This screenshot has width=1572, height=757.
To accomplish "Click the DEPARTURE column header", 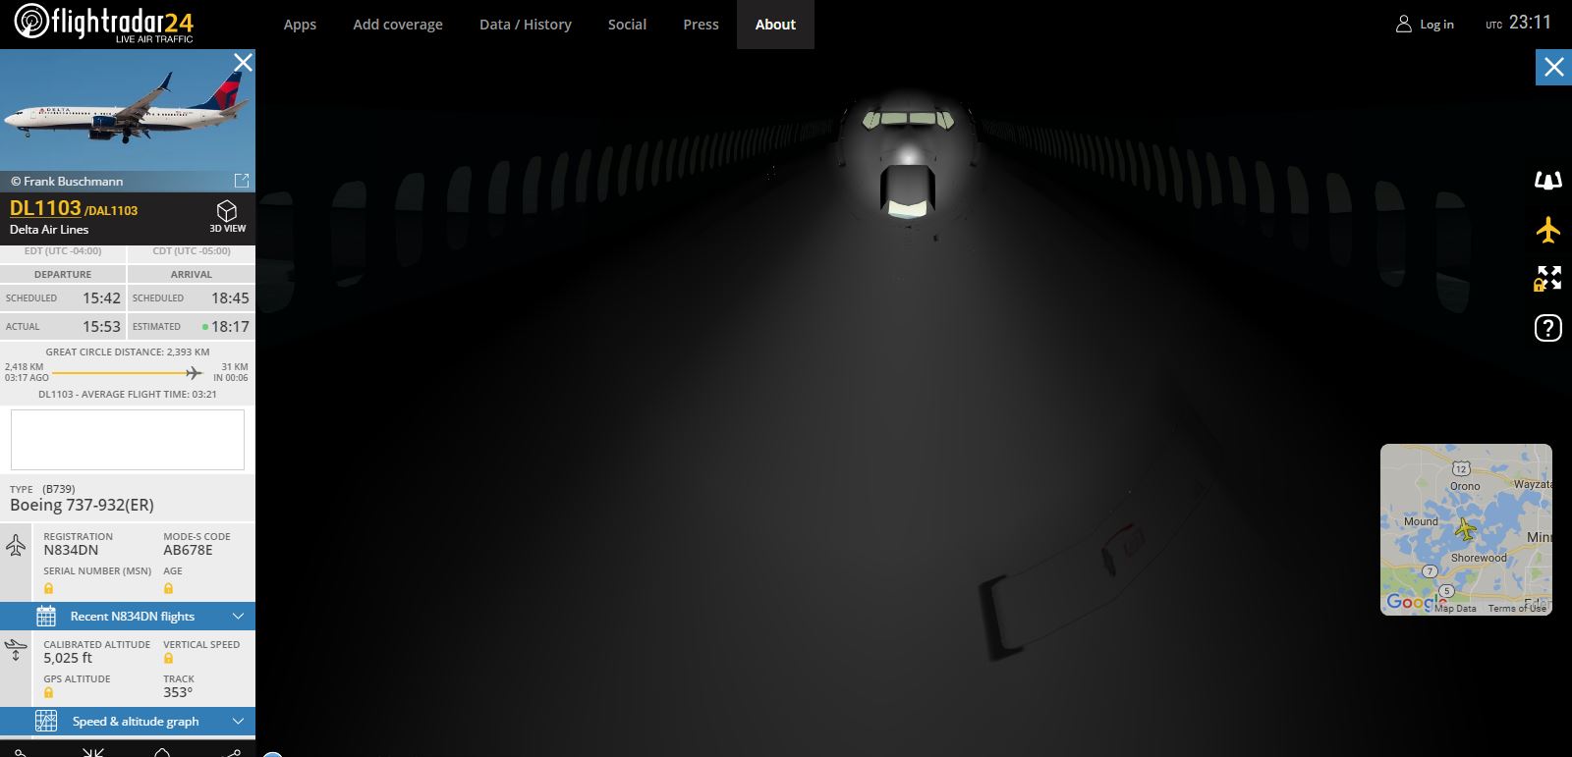I will click(63, 274).
